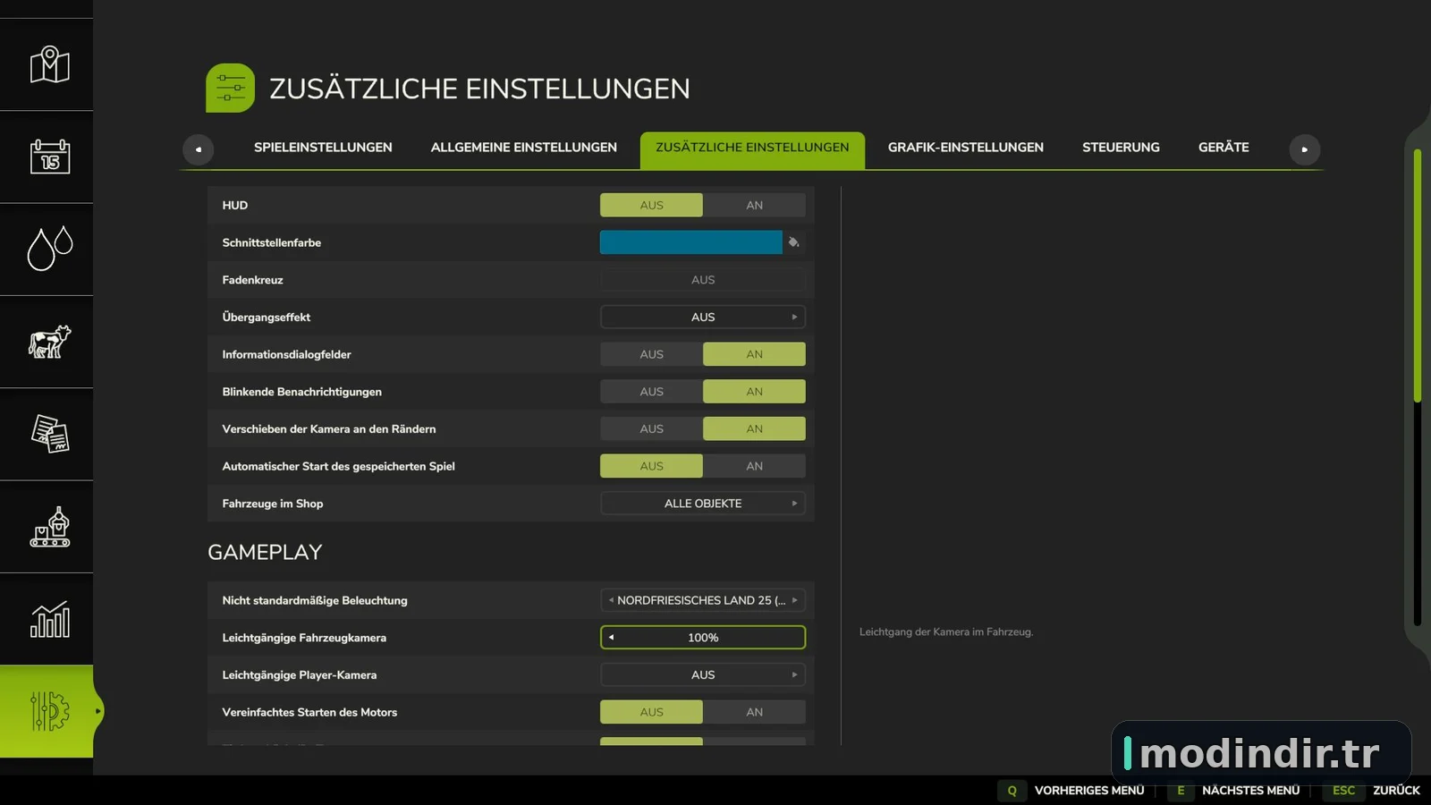Viewport: 1431px width, 805px height.
Task: Switch to Grafik-Einstellungen tab
Action: pyautogui.click(x=966, y=148)
